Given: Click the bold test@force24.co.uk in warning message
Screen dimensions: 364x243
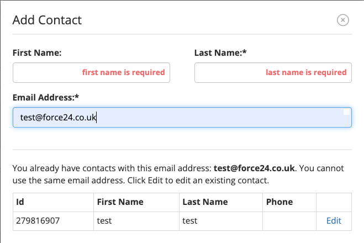Looking at the screenshot, I should tap(254, 168).
